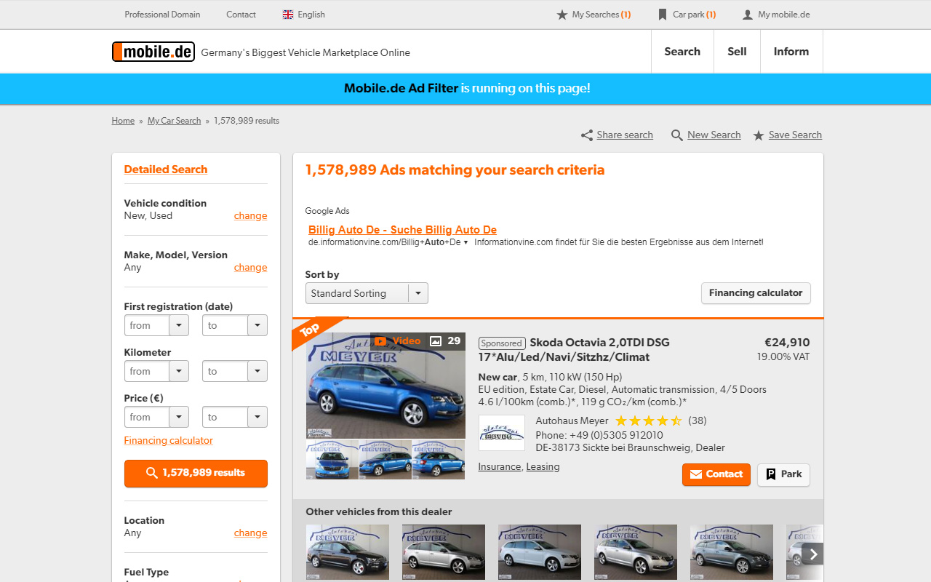Viewport: 931px width, 582px height.
Task: Open Car park via the bookmark icon
Action: click(x=663, y=14)
